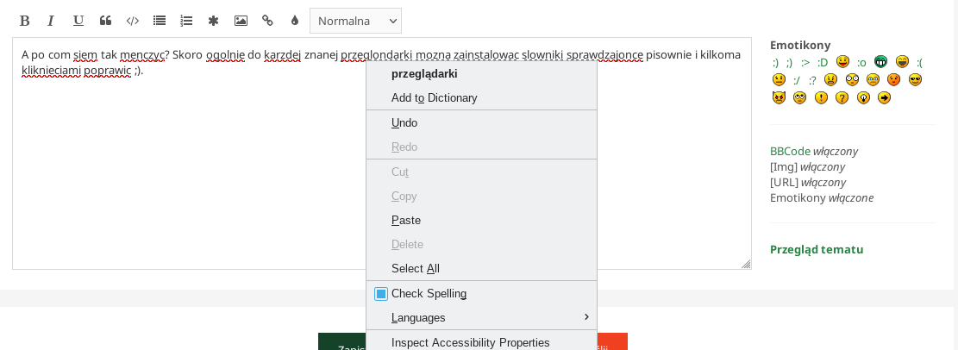
Task: Toggle bold text formatting
Action: coord(24,21)
